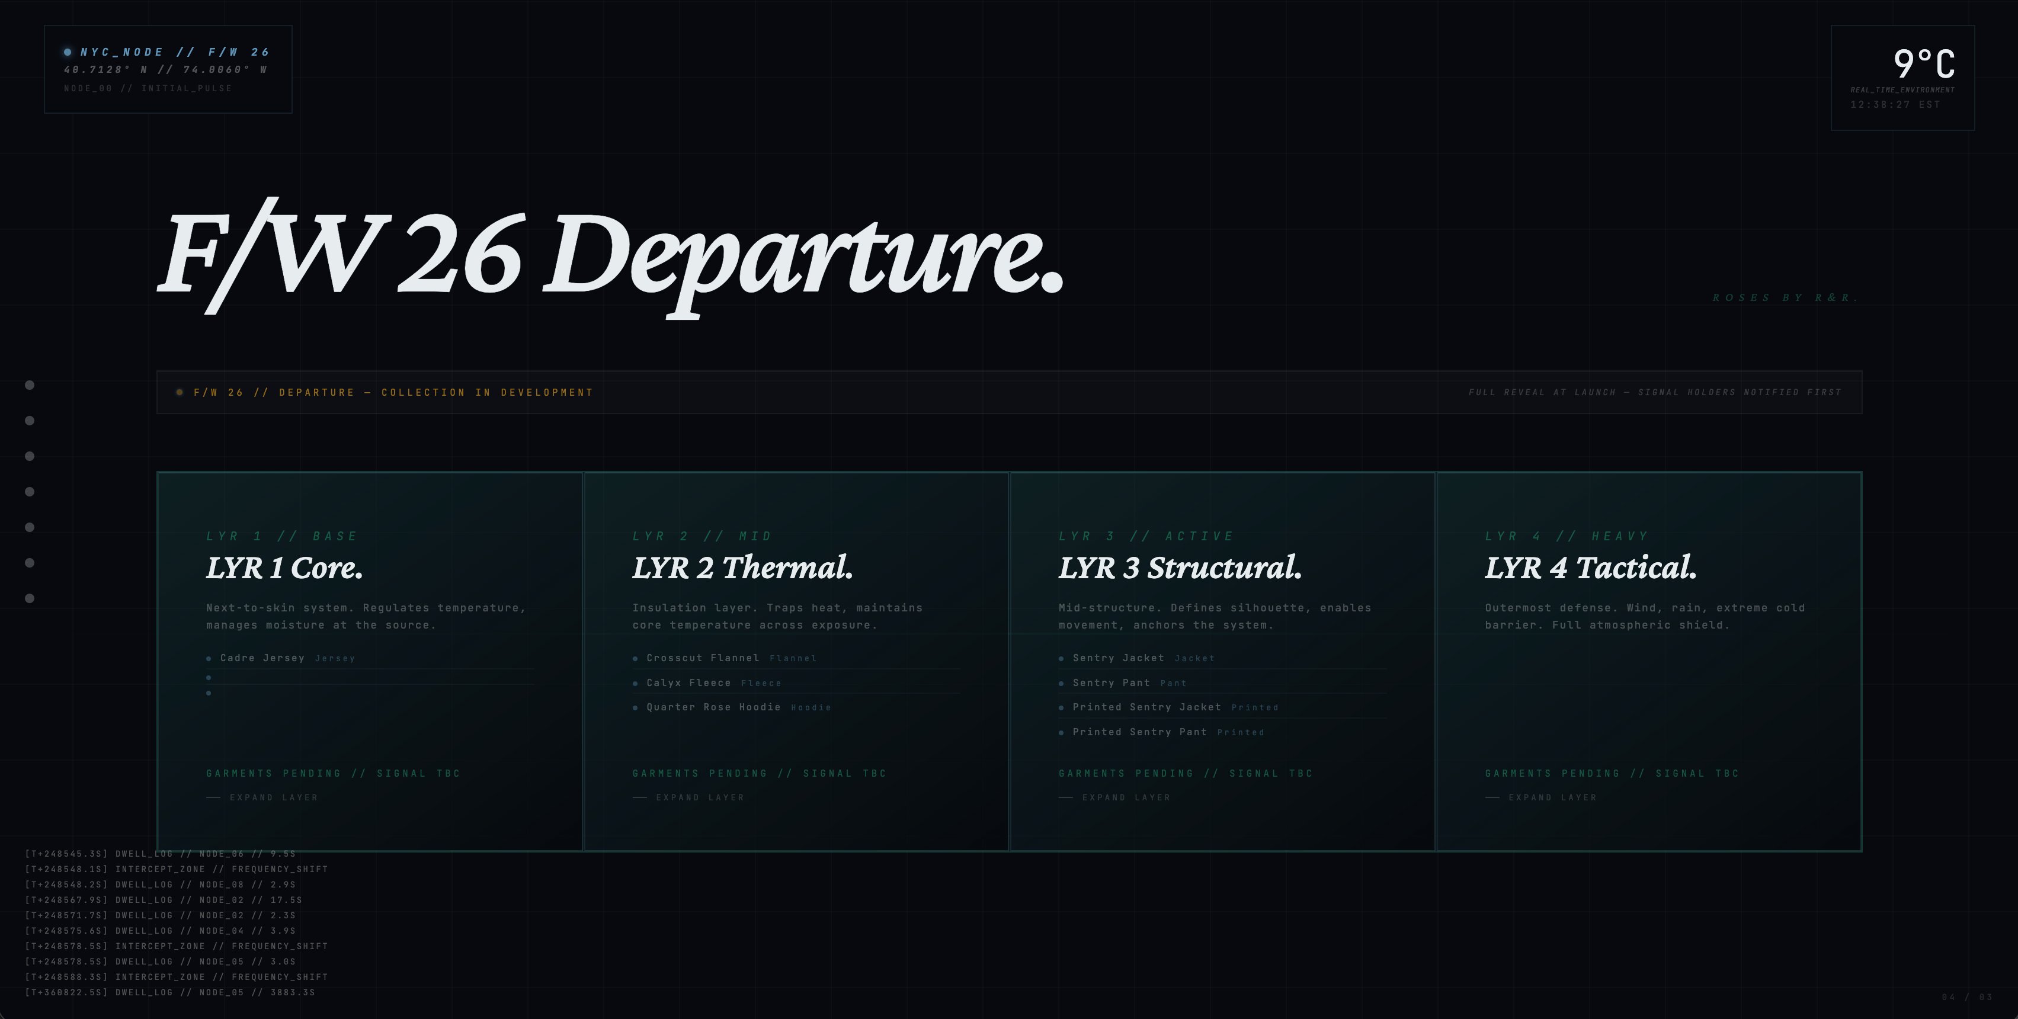Click the bullet next to Cadre Jersey
The image size is (2018, 1019).
pos(209,659)
